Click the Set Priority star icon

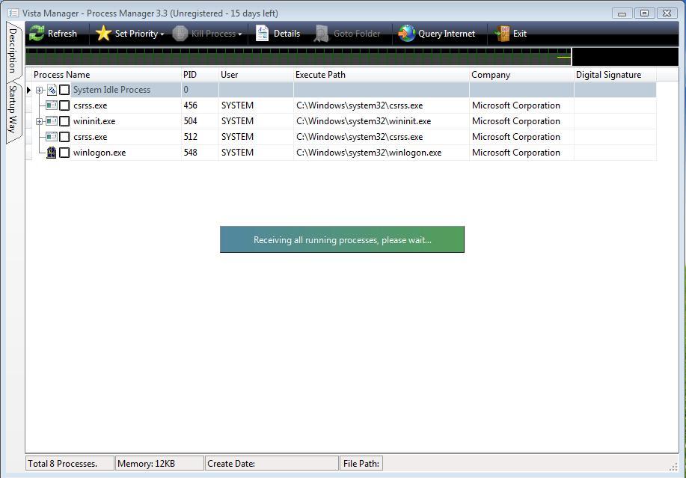[102, 33]
